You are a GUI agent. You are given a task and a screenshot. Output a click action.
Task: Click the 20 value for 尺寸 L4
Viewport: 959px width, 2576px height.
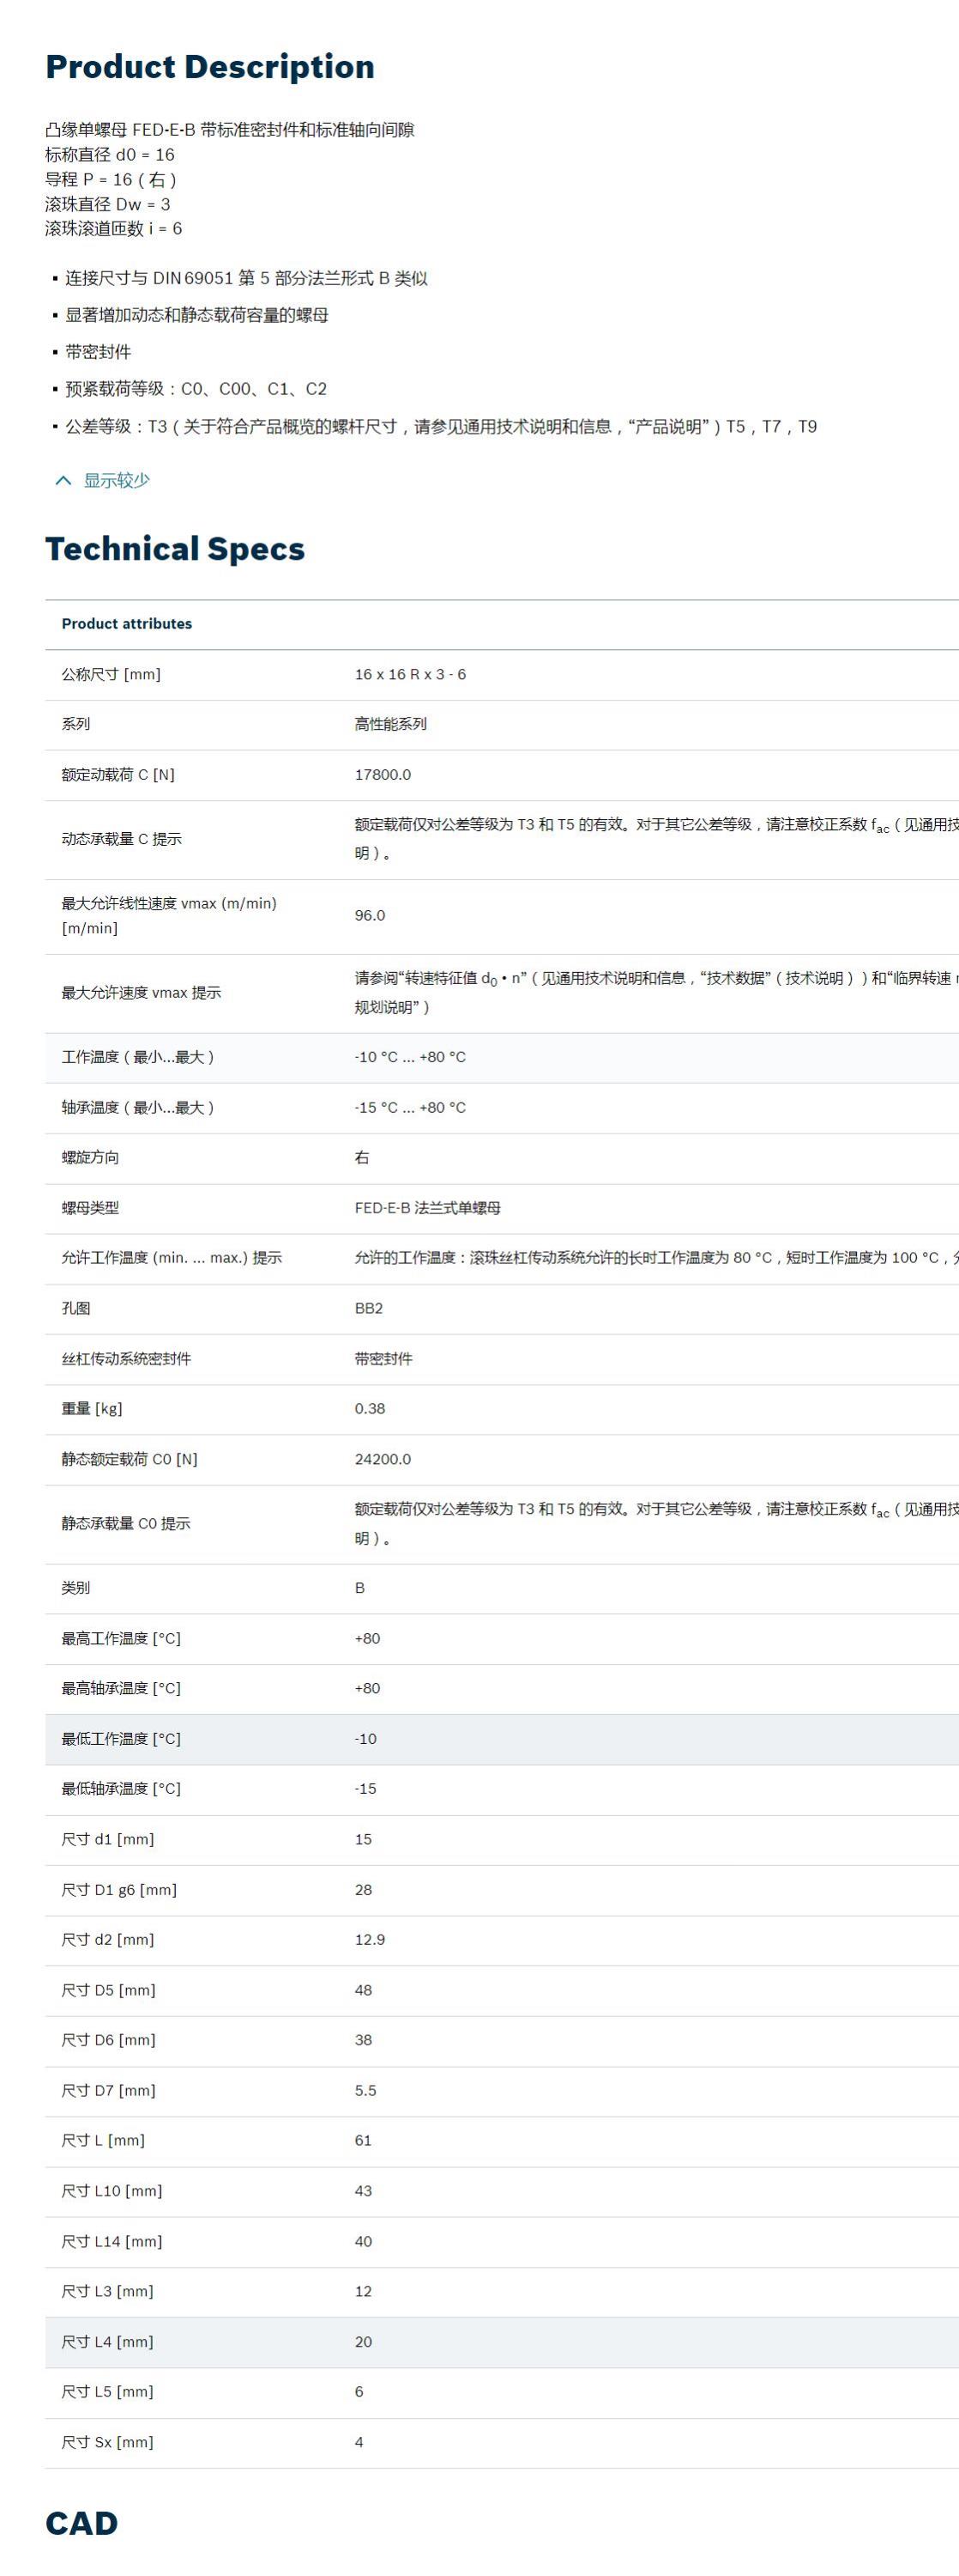coord(364,2342)
